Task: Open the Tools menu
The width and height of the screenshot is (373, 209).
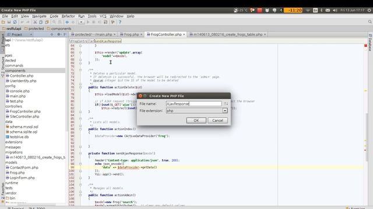Action: [x=92, y=16]
